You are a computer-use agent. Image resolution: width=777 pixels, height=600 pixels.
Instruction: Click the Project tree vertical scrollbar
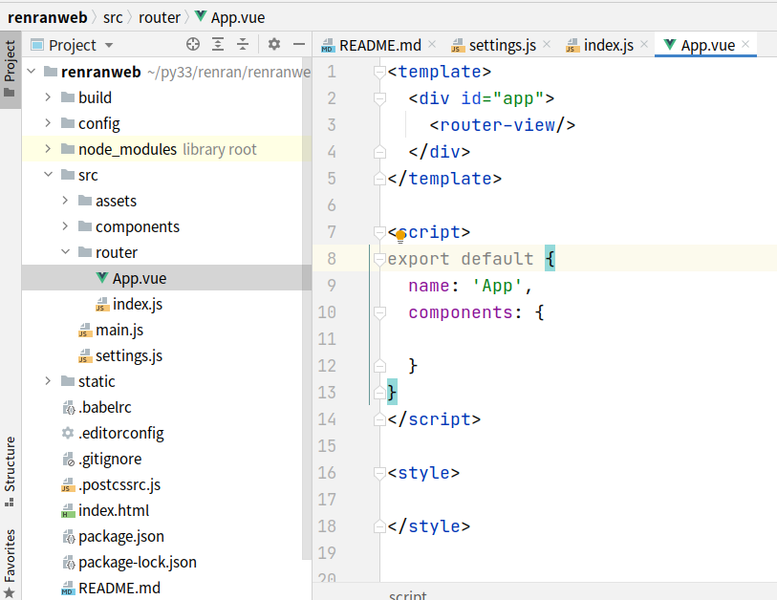(x=307, y=308)
